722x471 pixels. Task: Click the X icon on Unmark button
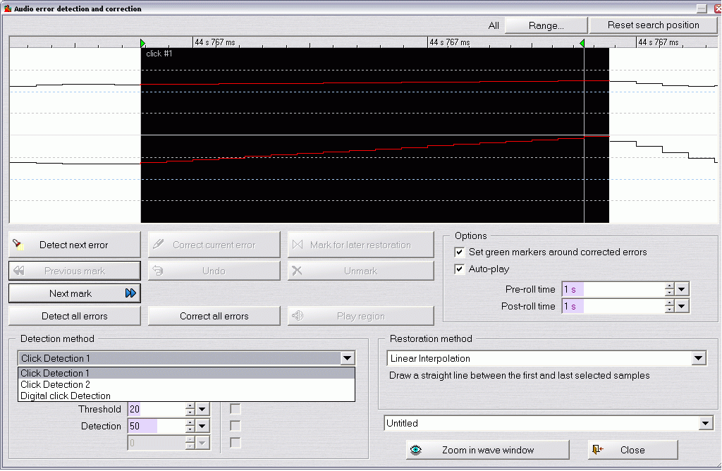pos(297,271)
